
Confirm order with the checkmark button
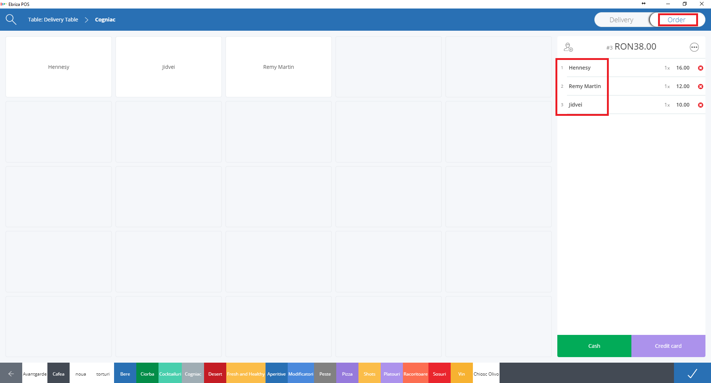point(692,373)
